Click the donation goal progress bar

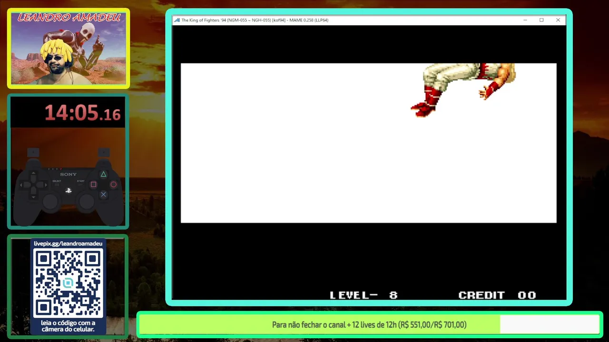[370, 325]
